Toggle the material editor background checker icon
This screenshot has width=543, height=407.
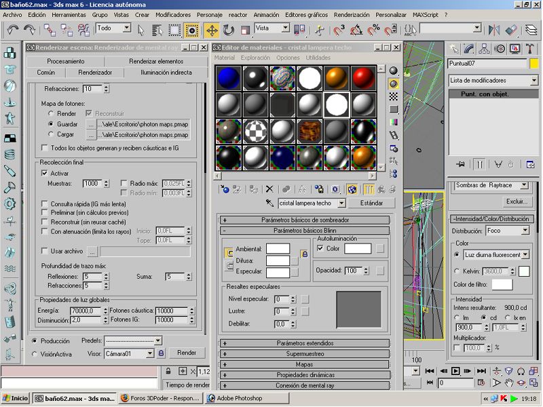pos(394,96)
